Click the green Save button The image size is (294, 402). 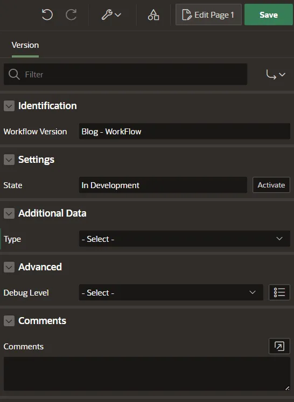(x=269, y=15)
